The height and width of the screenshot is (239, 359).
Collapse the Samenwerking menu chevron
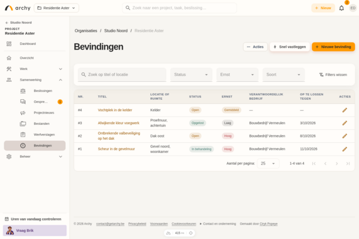60,80
